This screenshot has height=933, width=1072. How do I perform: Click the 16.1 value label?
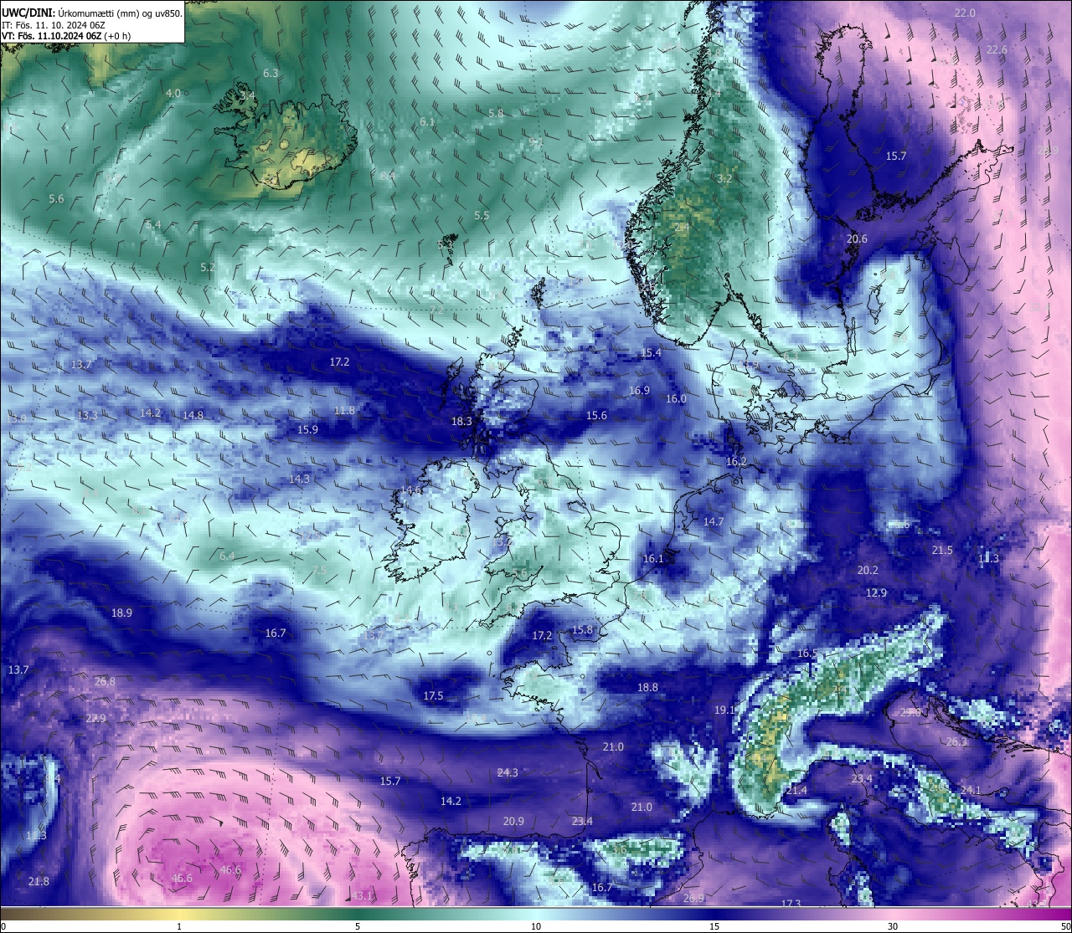tap(653, 558)
